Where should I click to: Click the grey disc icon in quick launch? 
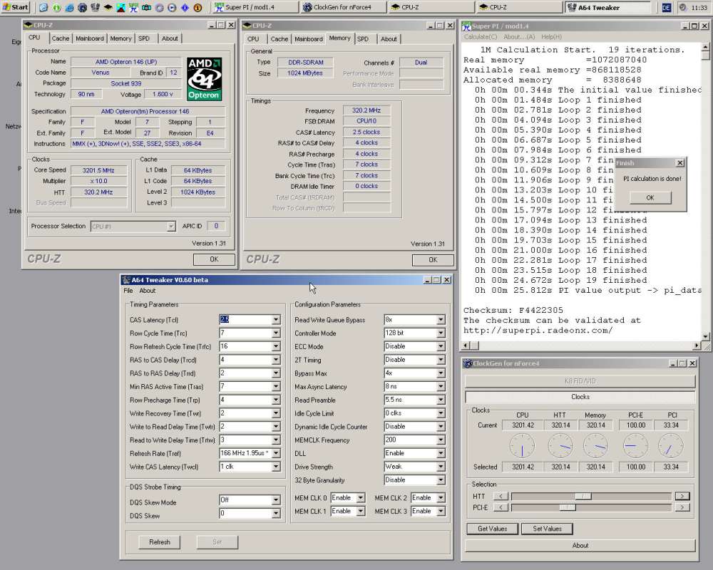tap(160, 7)
